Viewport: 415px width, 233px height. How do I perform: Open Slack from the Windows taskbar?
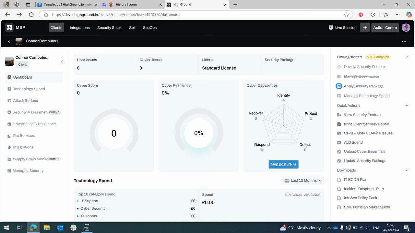coord(73,227)
